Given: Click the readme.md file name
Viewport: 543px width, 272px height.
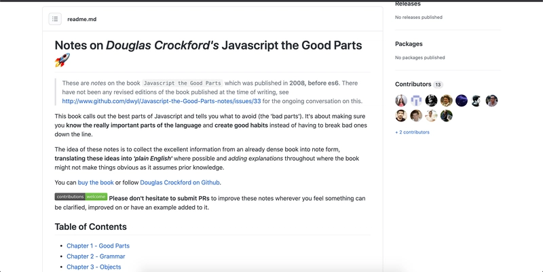Looking at the screenshot, I should coord(81,20).
